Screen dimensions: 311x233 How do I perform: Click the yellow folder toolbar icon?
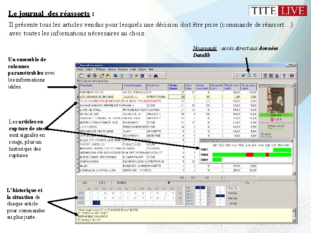pyautogui.click(x=108, y=76)
